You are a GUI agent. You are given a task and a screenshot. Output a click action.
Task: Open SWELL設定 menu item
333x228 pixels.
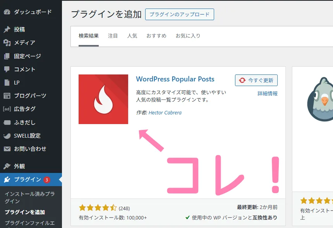(x=31, y=136)
